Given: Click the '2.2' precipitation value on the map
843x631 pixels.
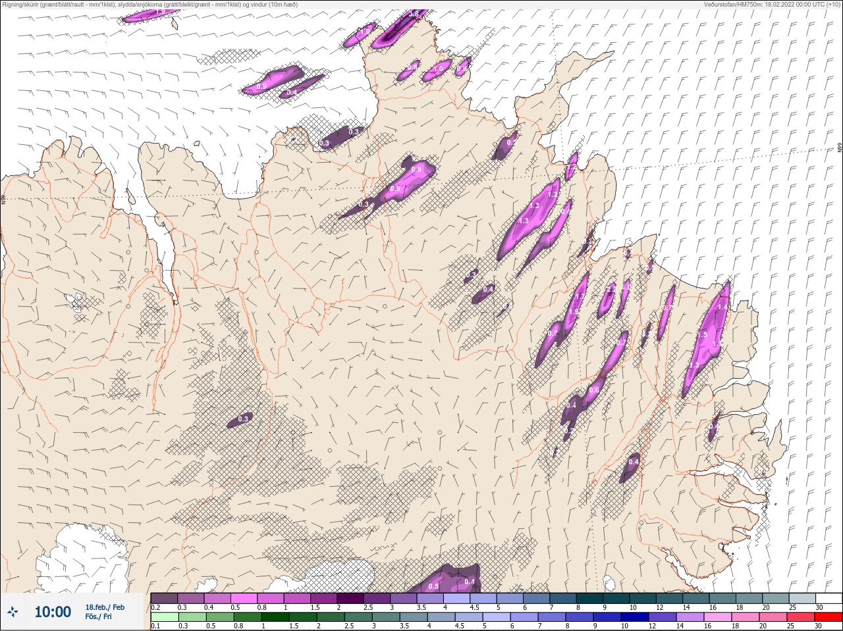Looking at the screenshot, I should click(x=611, y=290).
